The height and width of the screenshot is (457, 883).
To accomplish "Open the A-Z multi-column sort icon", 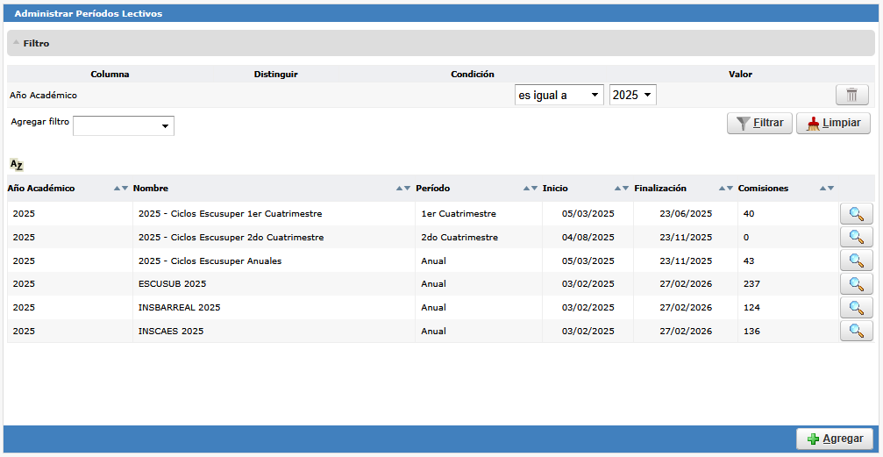I will pyautogui.click(x=17, y=165).
